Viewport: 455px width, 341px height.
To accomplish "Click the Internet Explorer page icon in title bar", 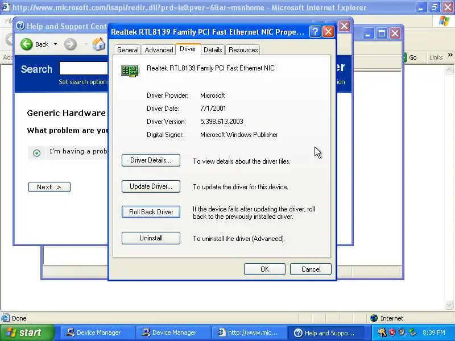I will click(6, 7).
